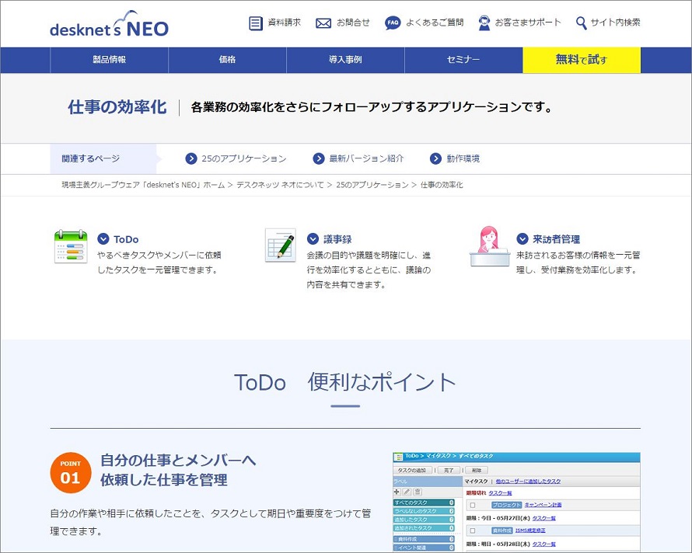Open the セミナー navigation item

click(463, 60)
